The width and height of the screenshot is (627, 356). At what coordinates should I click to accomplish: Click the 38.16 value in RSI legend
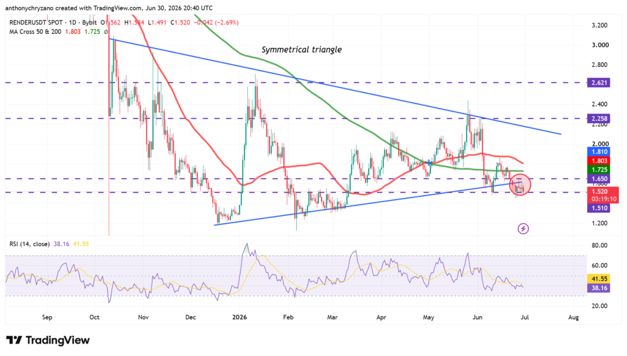point(61,244)
